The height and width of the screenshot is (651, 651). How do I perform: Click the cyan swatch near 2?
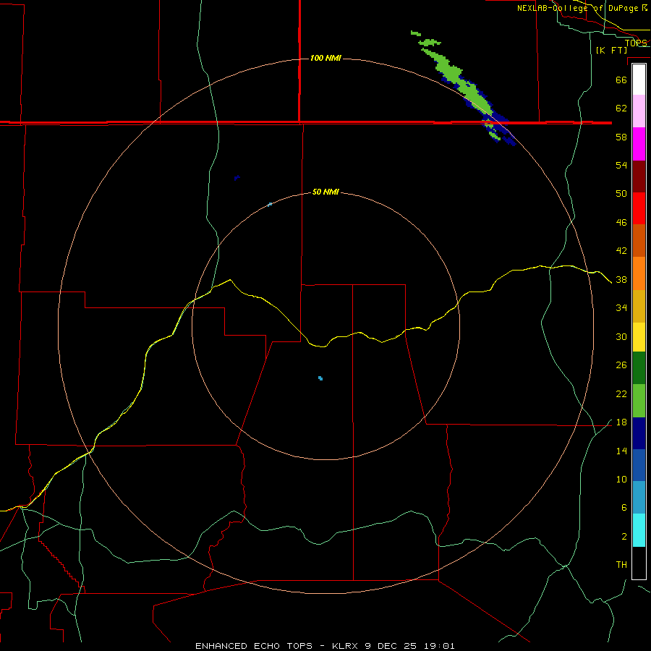tap(639, 530)
